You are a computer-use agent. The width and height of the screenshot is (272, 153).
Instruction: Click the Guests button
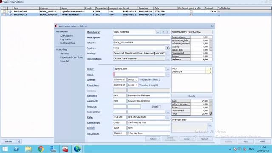[192, 96]
